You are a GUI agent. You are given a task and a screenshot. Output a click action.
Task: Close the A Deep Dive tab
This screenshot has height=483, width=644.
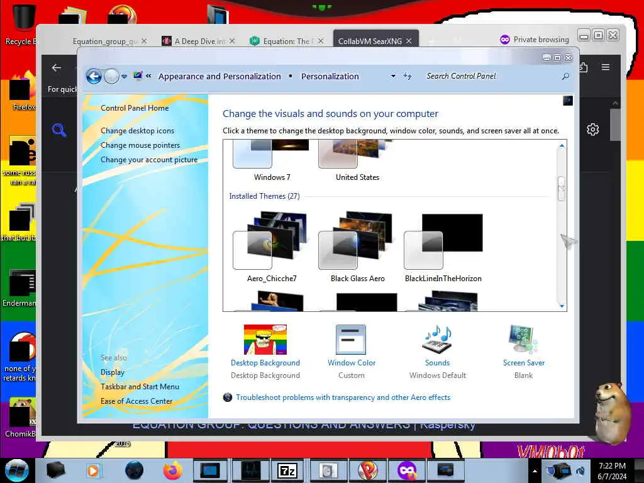click(232, 41)
